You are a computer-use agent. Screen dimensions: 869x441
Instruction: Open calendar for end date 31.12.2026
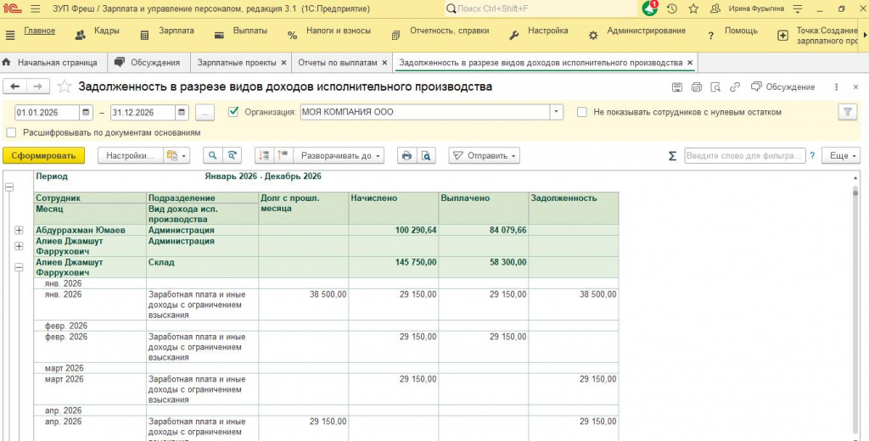(x=182, y=113)
